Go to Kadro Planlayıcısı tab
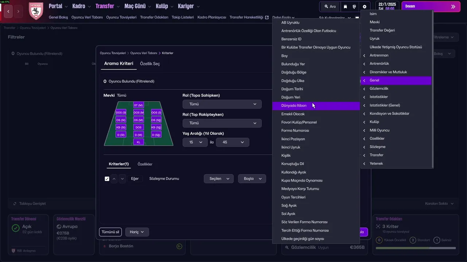The width and height of the screenshot is (467, 262). (x=212, y=17)
